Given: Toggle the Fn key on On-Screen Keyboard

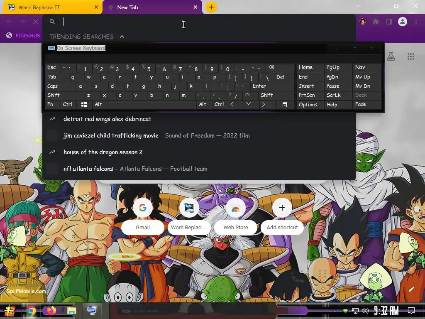Looking at the screenshot, I should click(x=53, y=104).
